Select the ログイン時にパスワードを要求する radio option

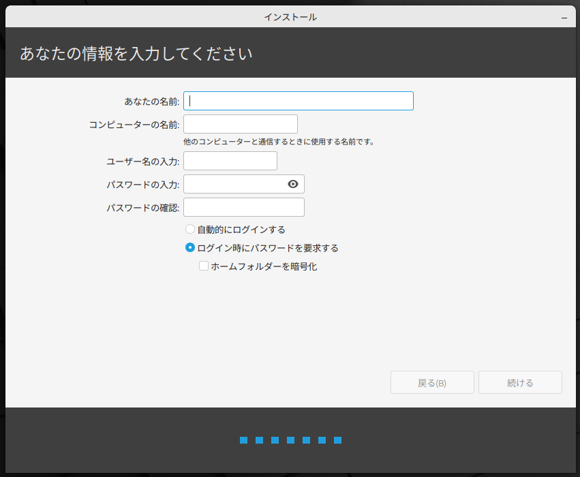190,248
